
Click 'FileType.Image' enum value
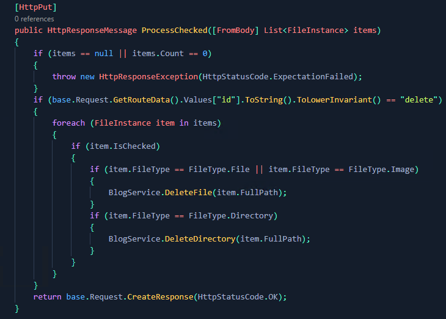pos(381,170)
